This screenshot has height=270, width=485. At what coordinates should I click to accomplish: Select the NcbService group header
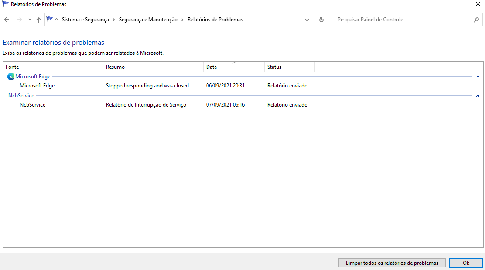[21, 96]
